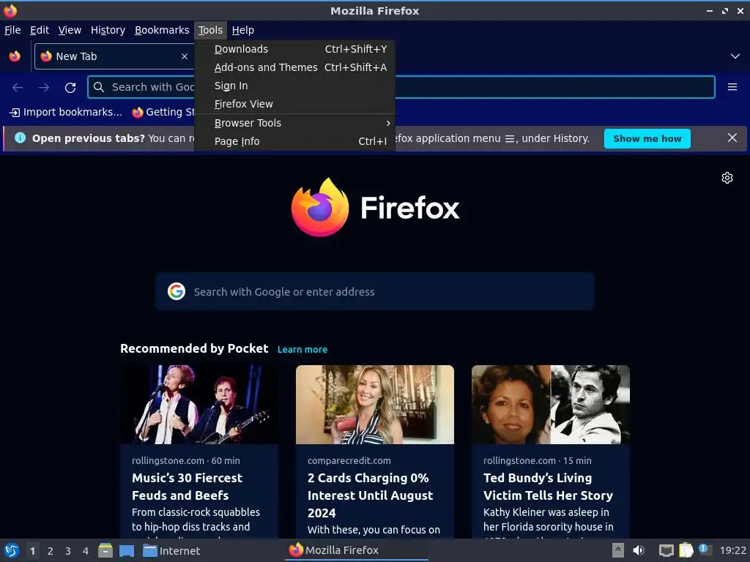The image size is (750, 562).
Task: Click the magnifier icon in address bar
Action: (x=99, y=87)
